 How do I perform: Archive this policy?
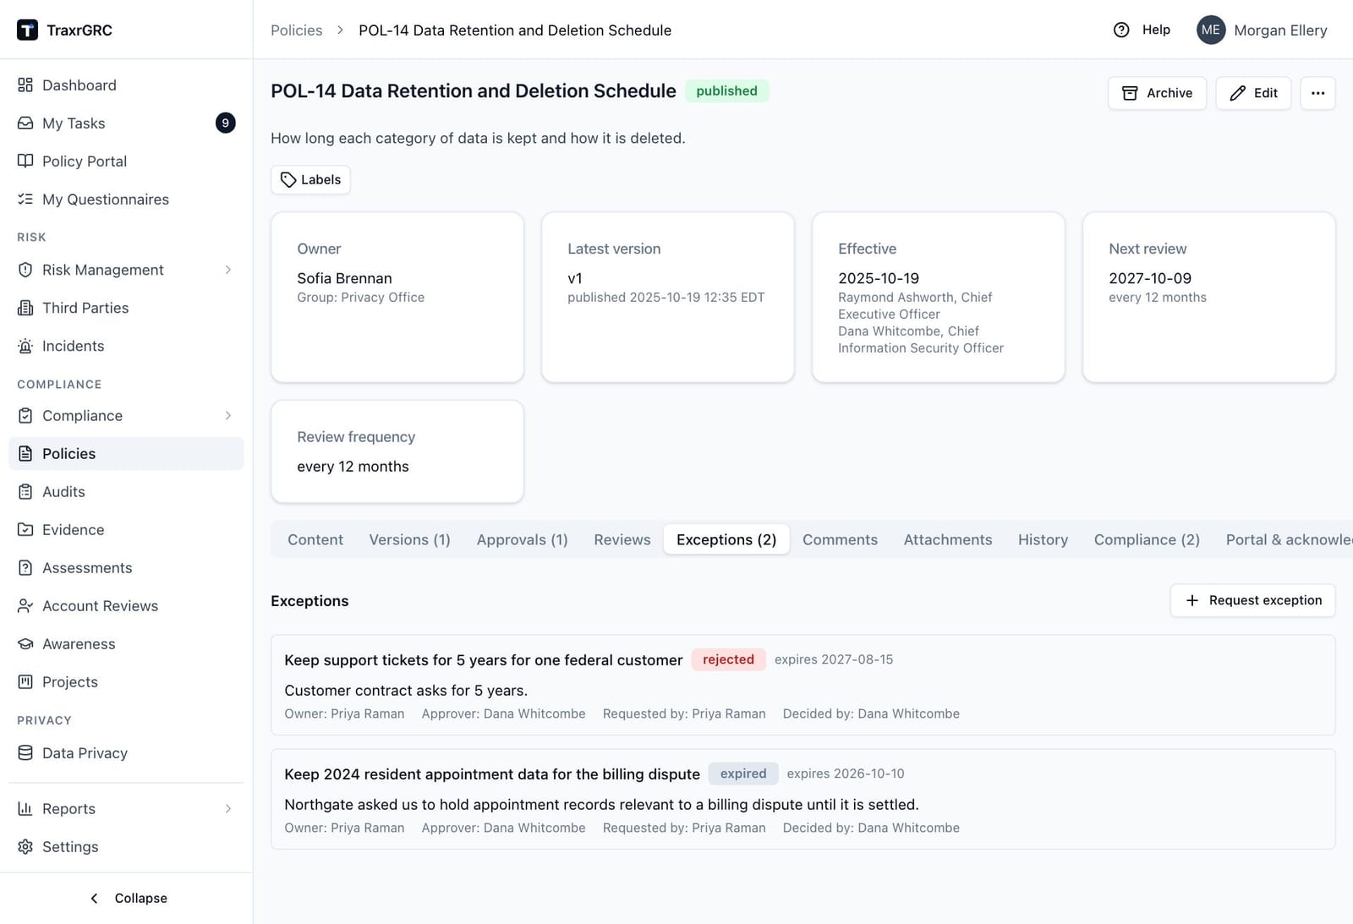tap(1157, 93)
